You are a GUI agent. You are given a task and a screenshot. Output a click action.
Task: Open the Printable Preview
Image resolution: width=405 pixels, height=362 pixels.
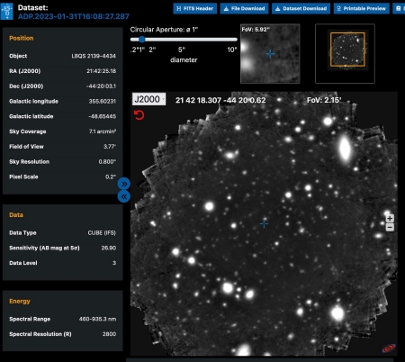tap(362, 8)
